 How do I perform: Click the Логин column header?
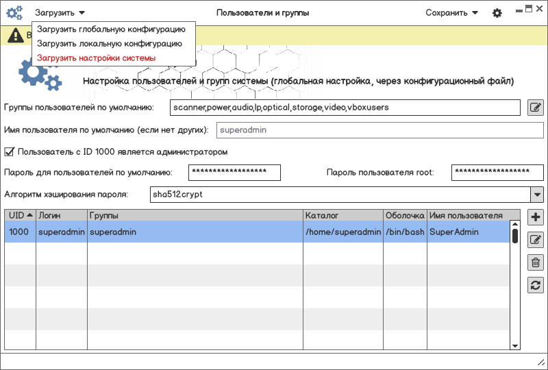(61, 215)
